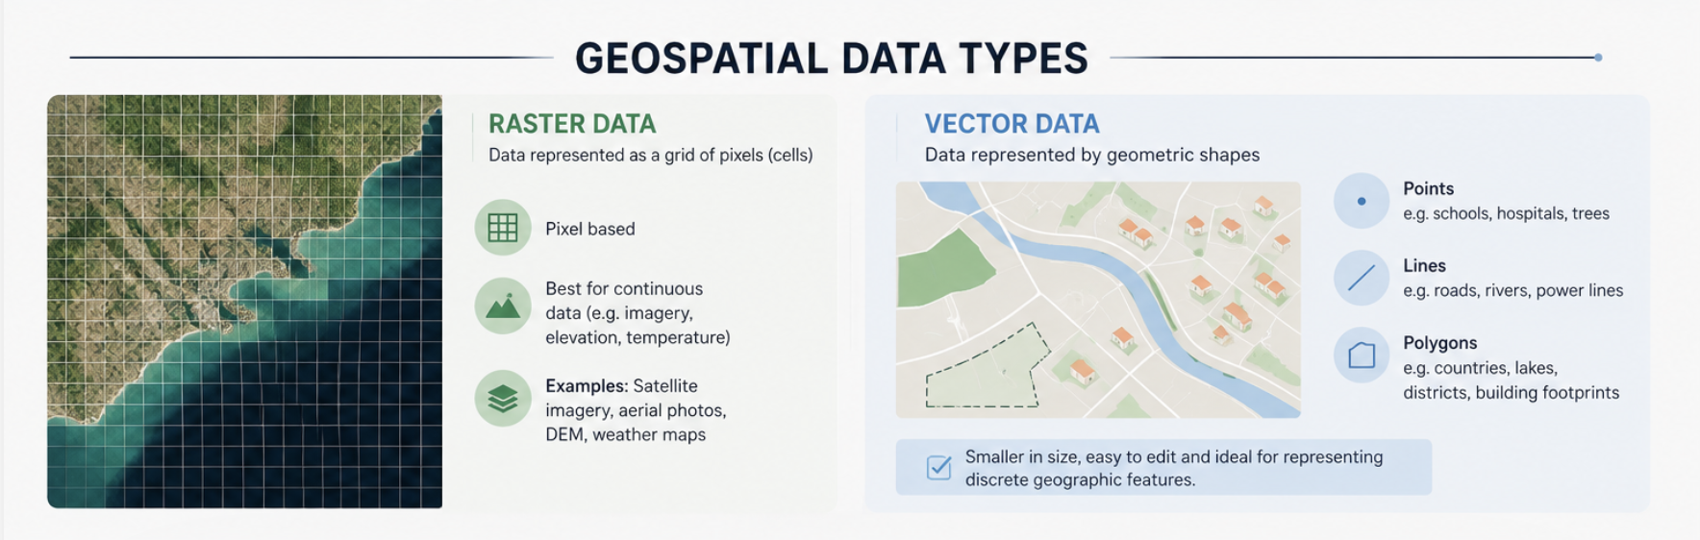Viewport: 1700px width, 540px height.
Task: Click the mountain icon for continuous data
Action: (503, 306)
